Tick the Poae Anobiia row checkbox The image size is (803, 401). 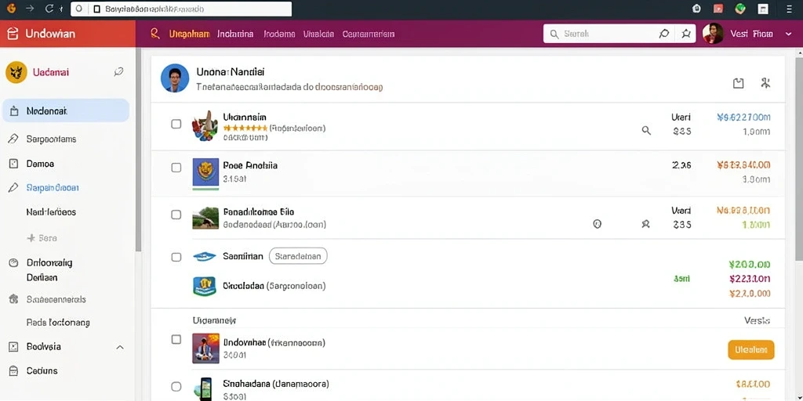coord(176,168)
